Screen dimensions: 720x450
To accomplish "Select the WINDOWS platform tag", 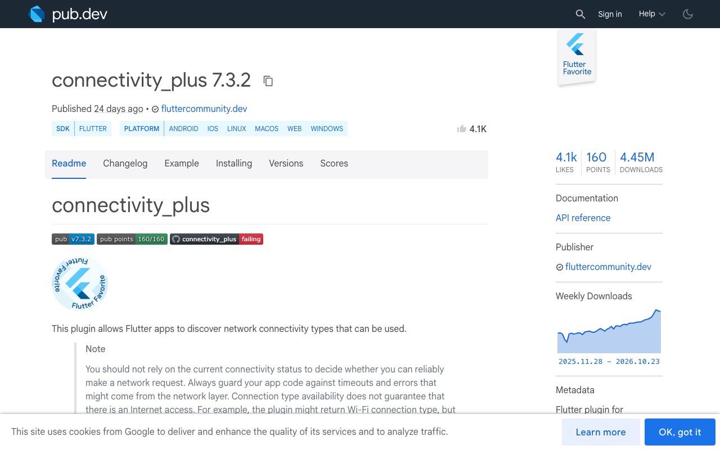I will [327, 129].
